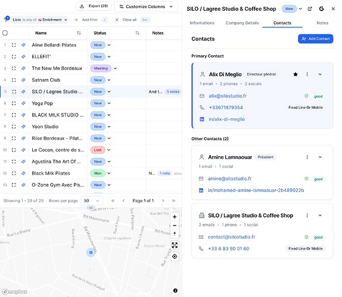Click enrichment sparkle icon for Satnam Club

(x=23, y=80)
